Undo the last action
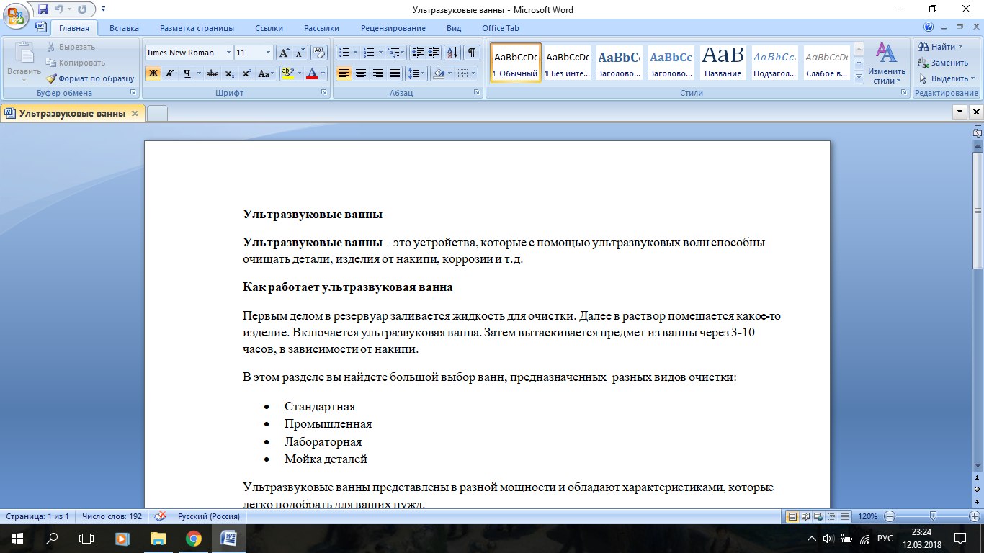984x553 pixels. pos(60,10)
